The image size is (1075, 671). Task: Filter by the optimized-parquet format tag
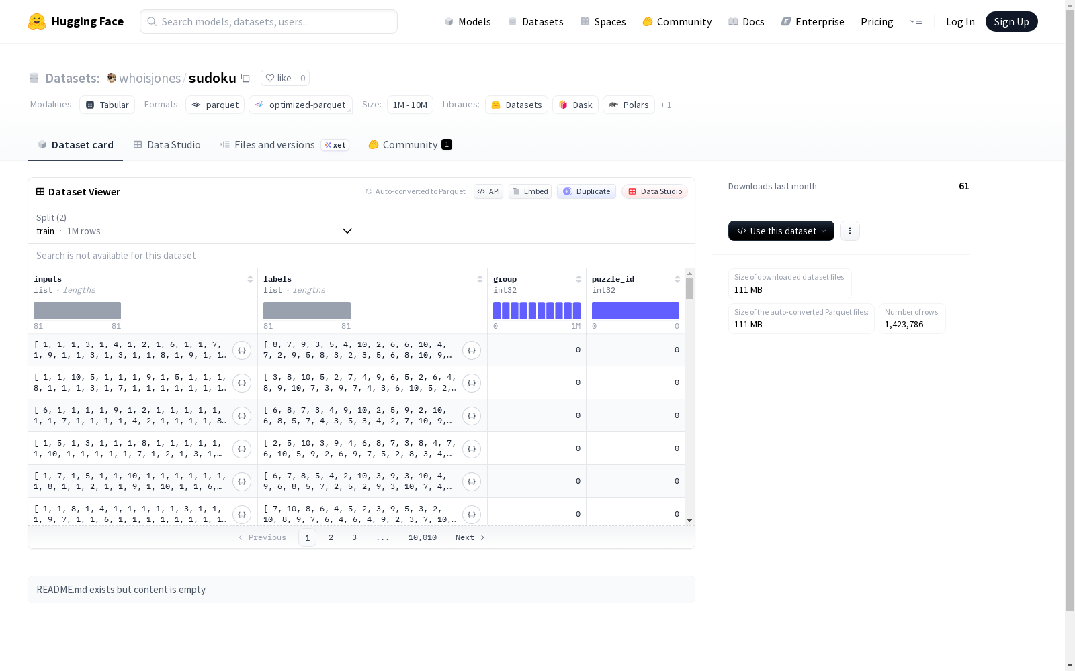point(301,105)
